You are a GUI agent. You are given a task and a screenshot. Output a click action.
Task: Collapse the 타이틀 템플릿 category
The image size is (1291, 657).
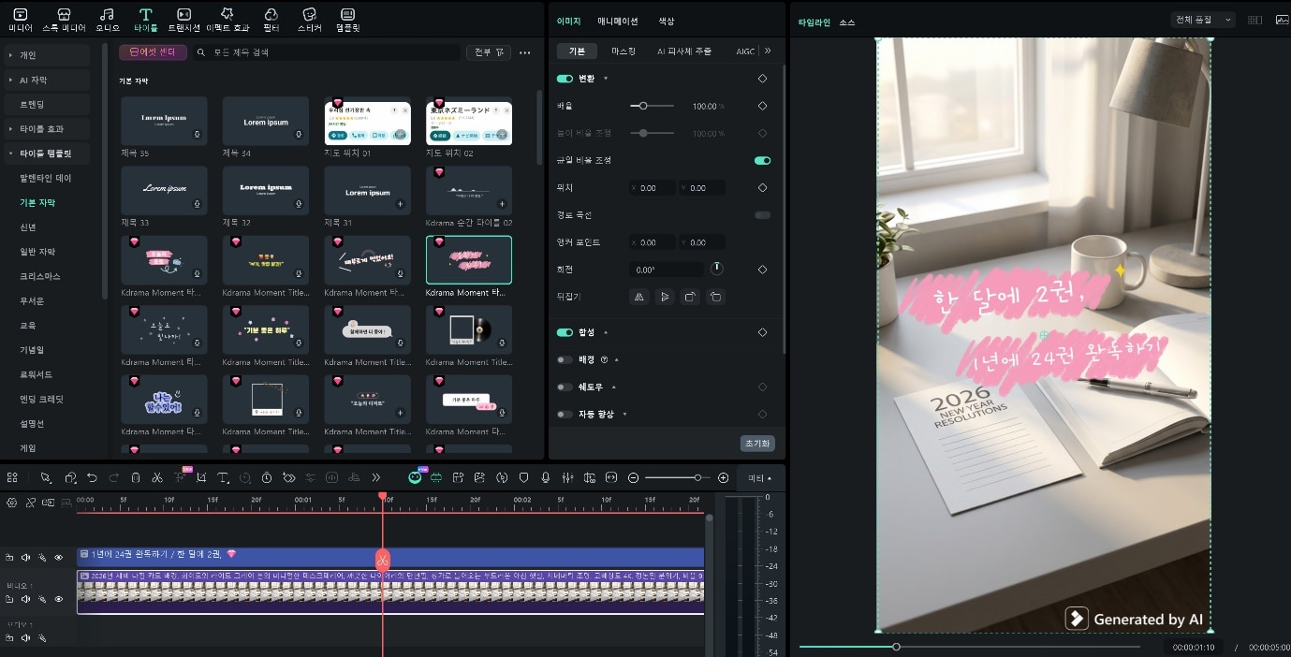click(x=10, y=153)
